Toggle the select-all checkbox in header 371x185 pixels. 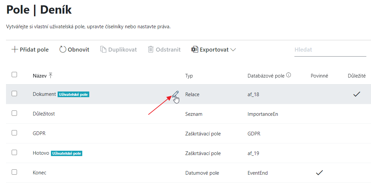(x=14, y=75)
